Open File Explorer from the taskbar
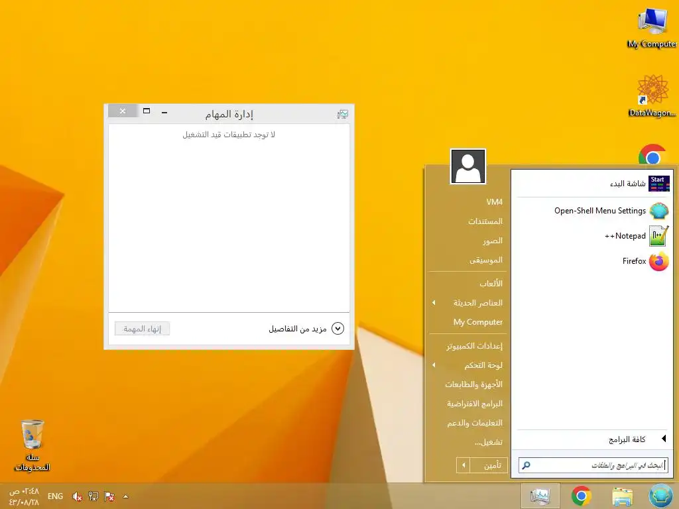Screen dimensions: 679x509 [x=622, y=496]
